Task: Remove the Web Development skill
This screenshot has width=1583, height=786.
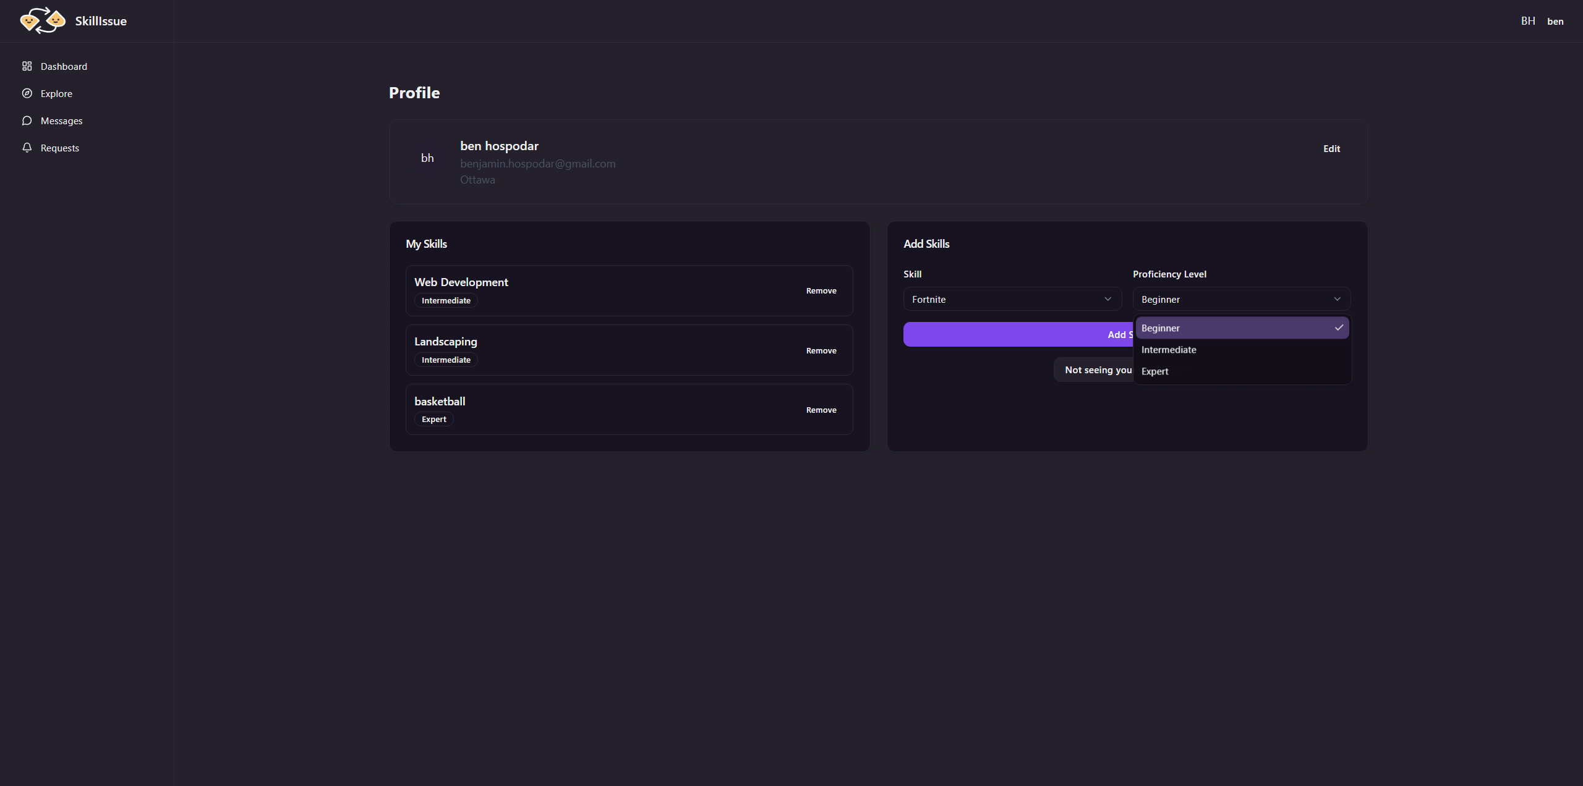Action: (x=821, y=290)
